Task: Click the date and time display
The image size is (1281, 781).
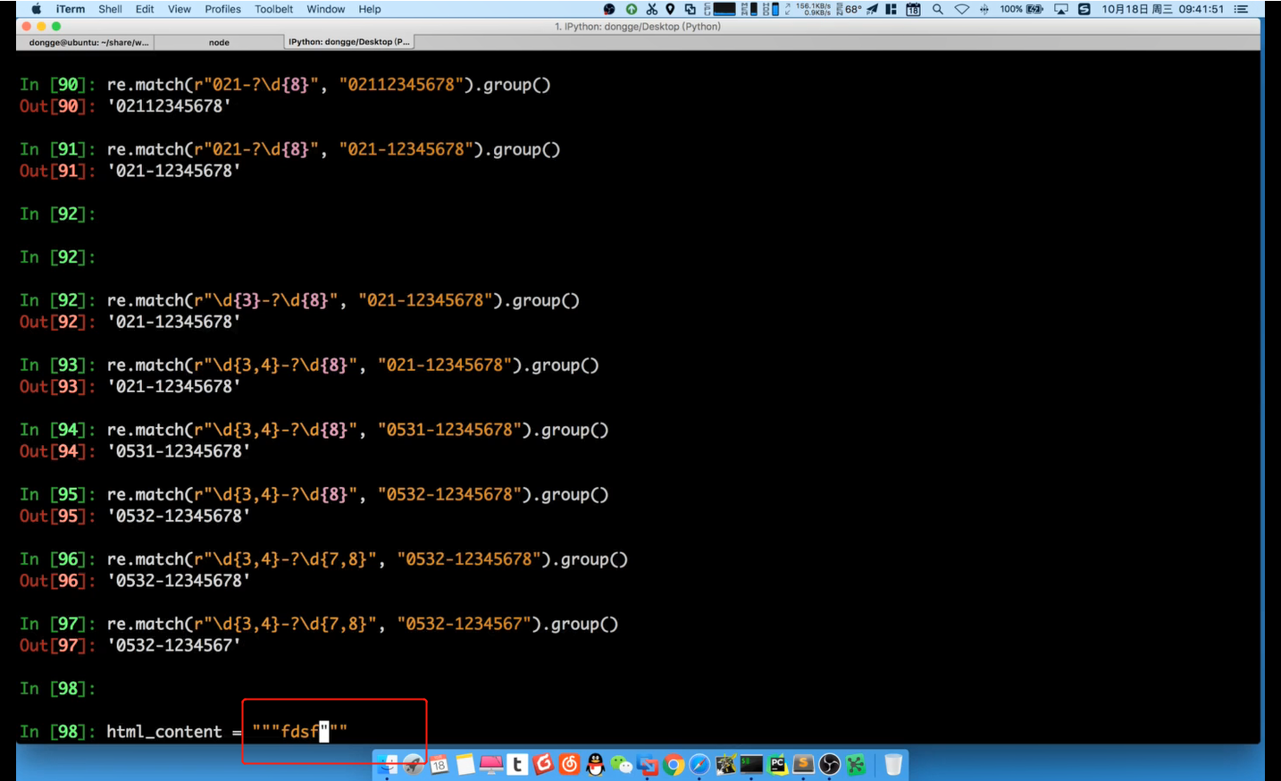Action: [1162, 9]
